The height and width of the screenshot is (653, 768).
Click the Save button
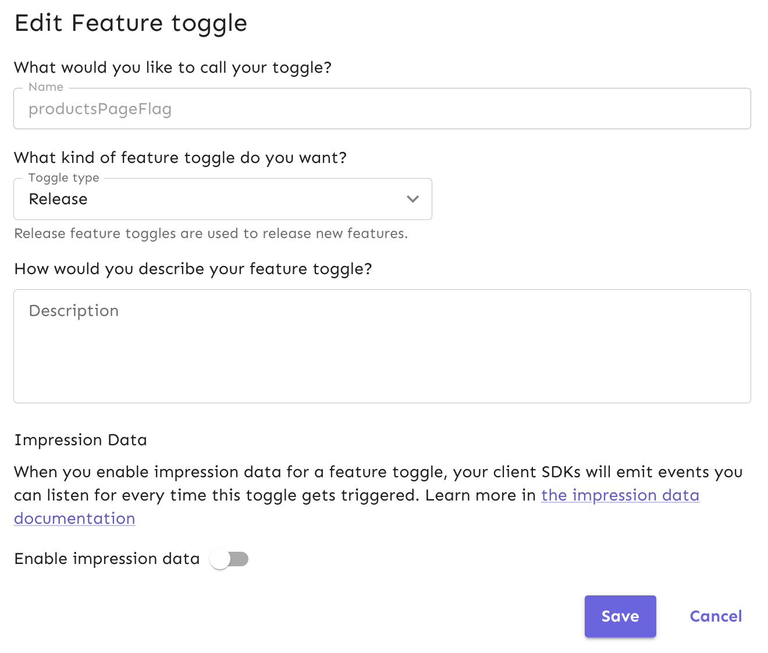pos(620,616)
